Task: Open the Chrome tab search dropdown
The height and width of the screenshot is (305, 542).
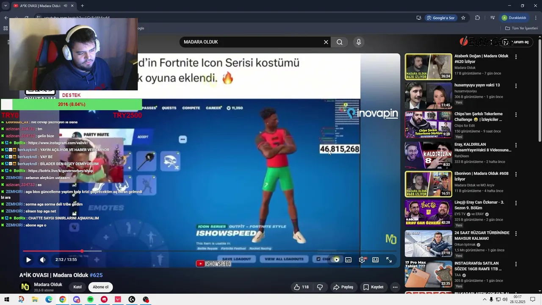Action: pyautogui.click(x=6, y=6)
